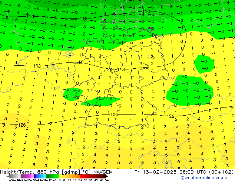This screenshot has width=235, height=181.
Task: Click the 126 contour label nearest the right edge
Action: pos(171,116)
